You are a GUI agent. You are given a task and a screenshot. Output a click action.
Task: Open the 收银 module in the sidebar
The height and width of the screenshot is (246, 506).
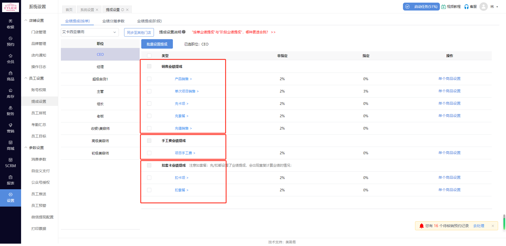[x=10, y=24]
